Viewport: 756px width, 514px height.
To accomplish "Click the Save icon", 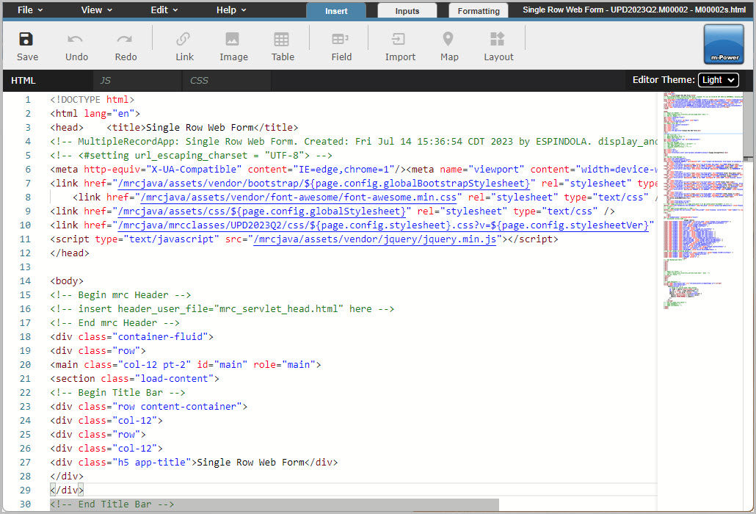I will point(26,39).
